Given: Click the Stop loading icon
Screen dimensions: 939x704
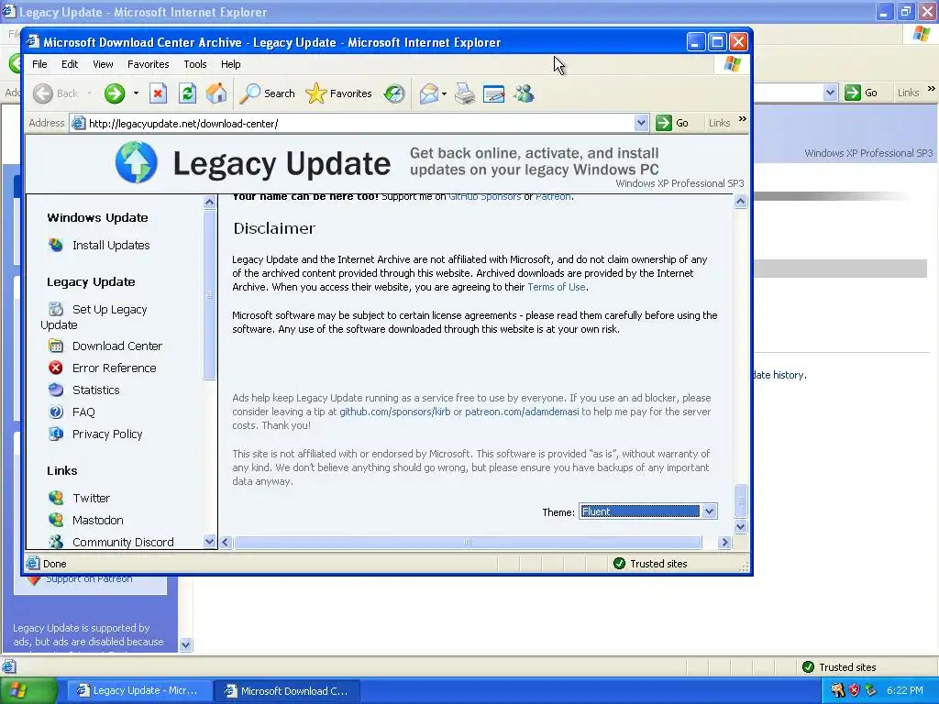Looking at the screenshot, I should click(x=158, y=93).
